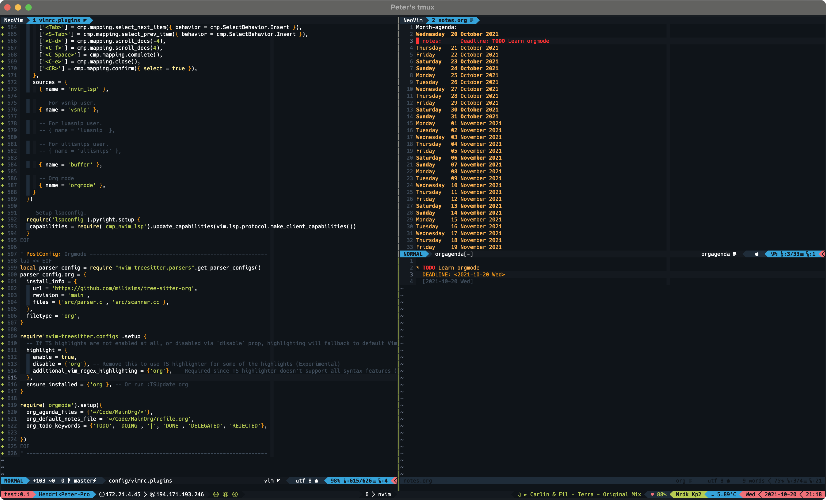Fold the heading star before TODO Learn orgmode
826x500 pixels.
(418, 268)
